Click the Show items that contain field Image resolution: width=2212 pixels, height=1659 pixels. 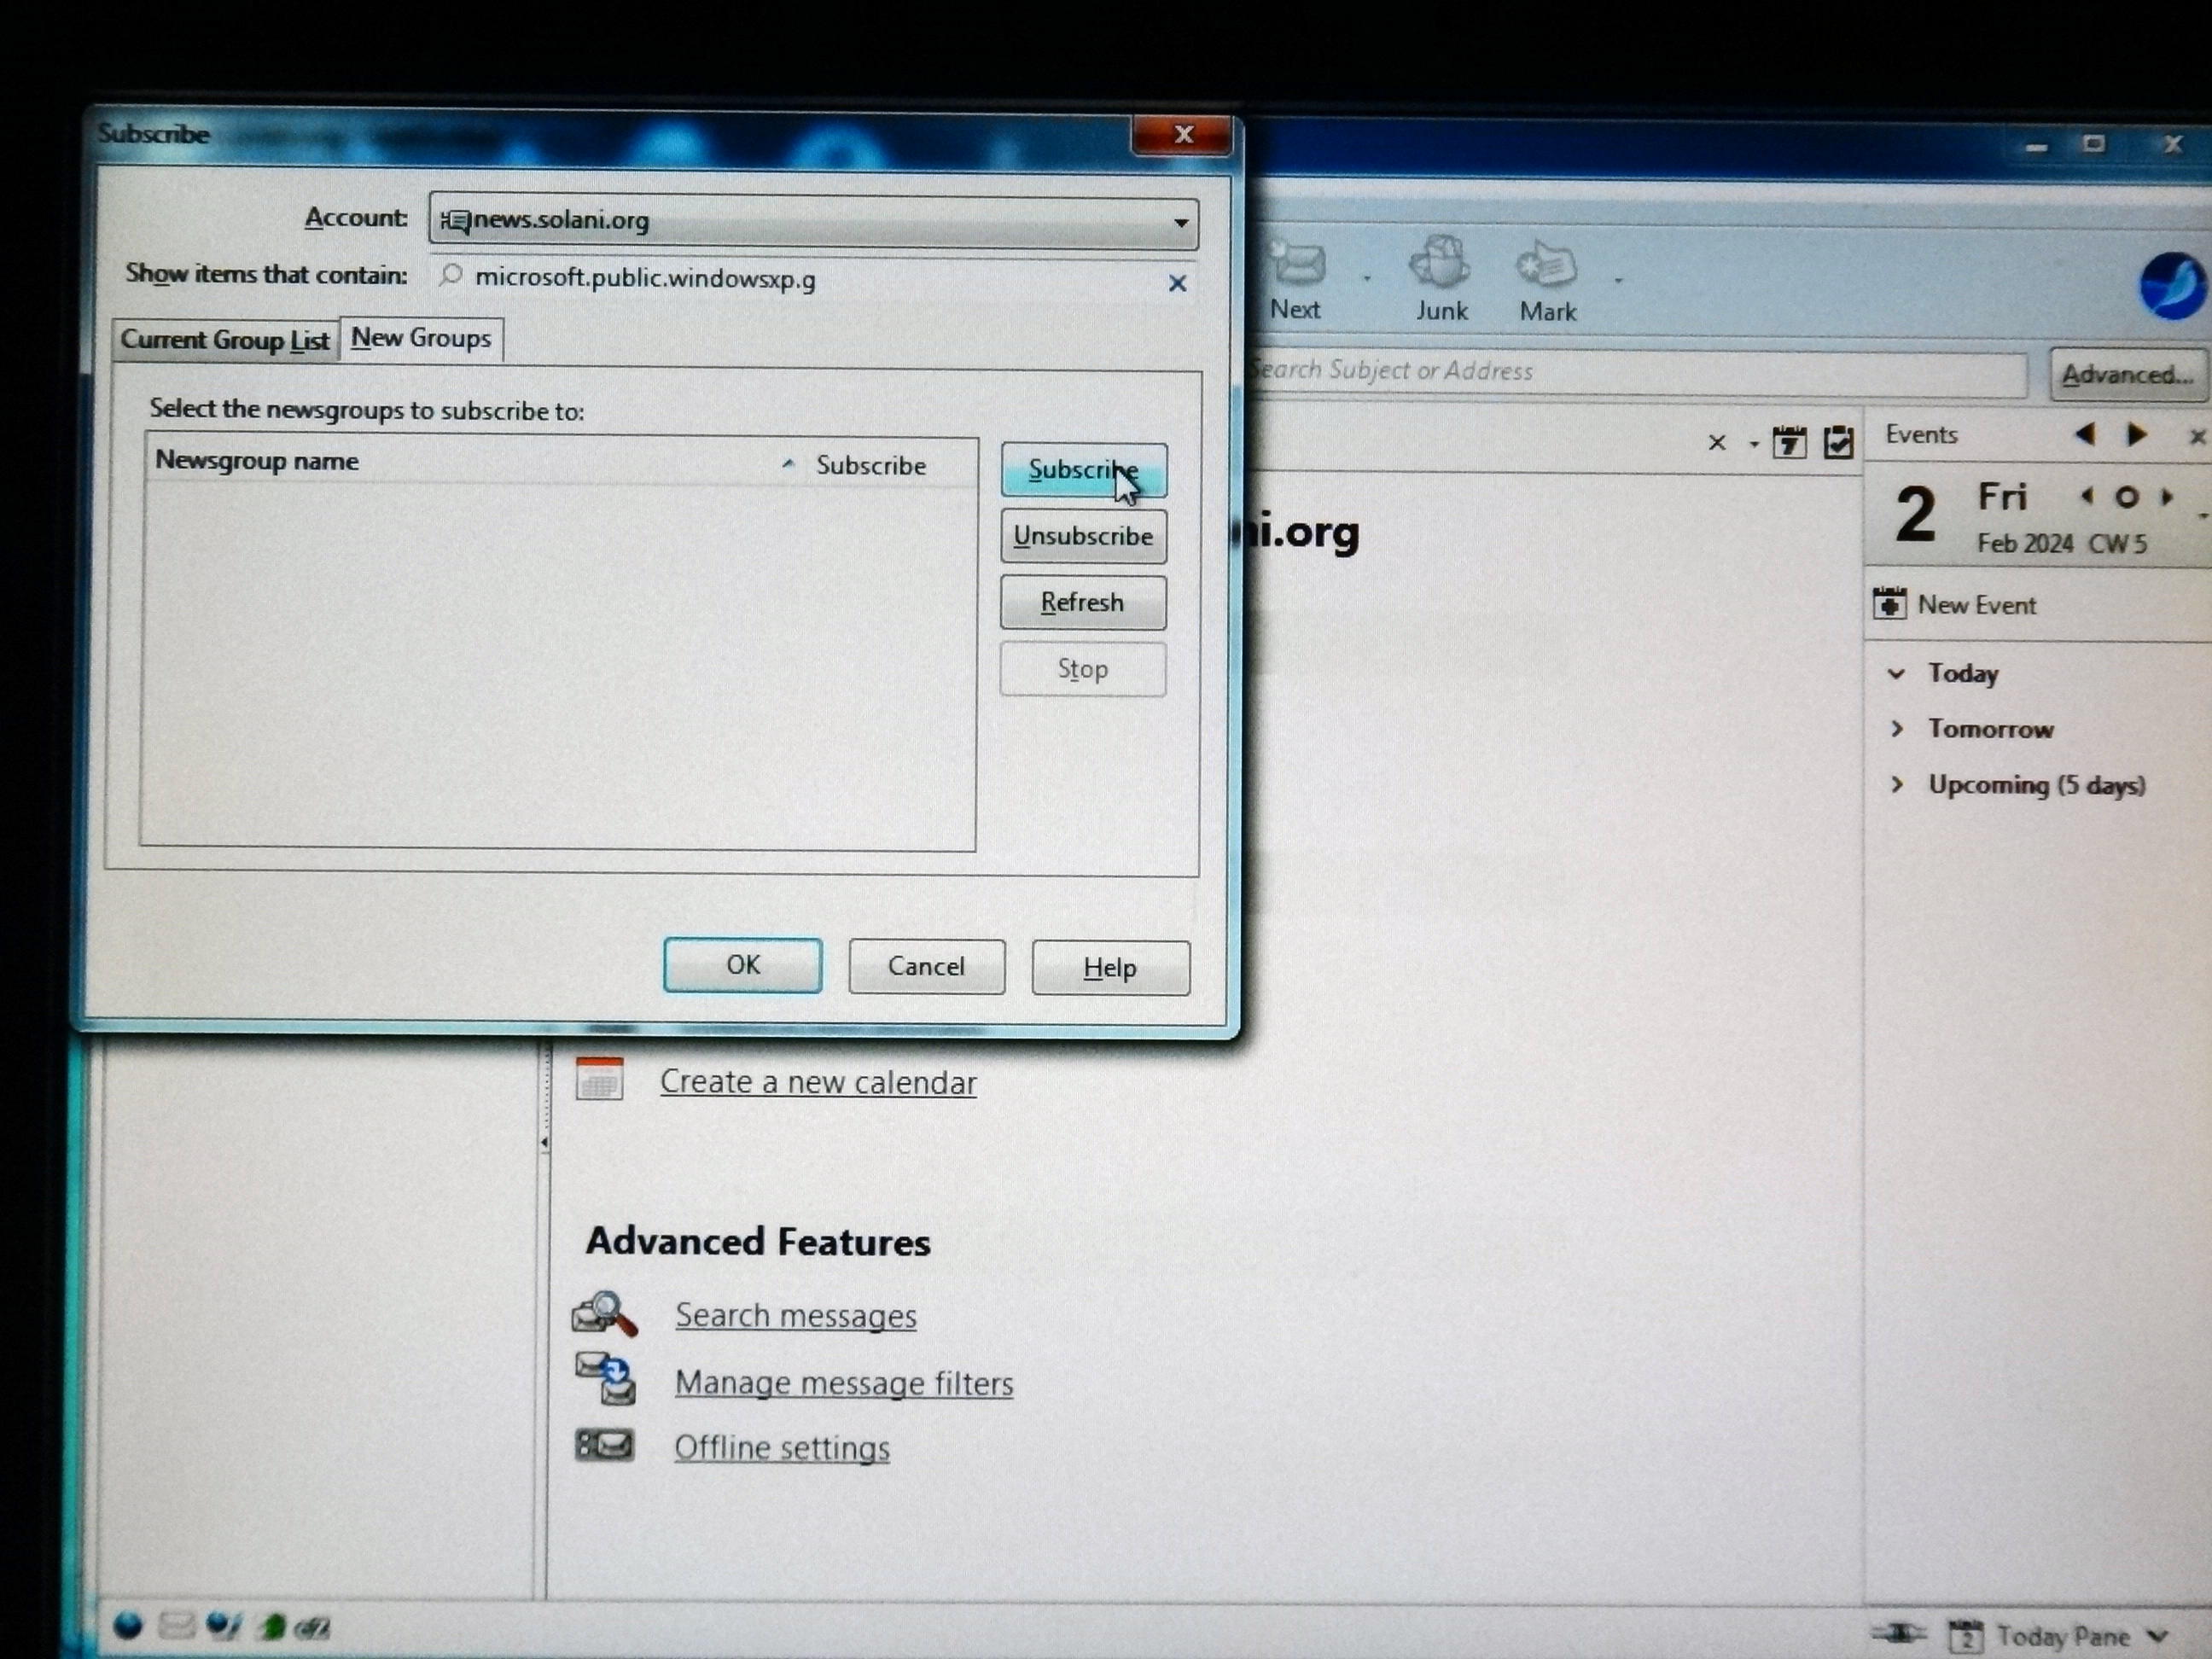point(813,280)
